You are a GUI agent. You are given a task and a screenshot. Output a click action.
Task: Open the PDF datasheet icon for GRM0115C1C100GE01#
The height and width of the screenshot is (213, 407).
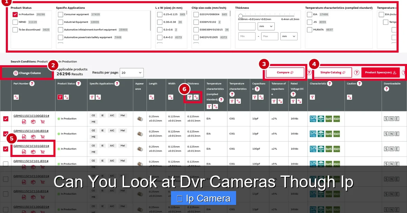pos(24,122)
